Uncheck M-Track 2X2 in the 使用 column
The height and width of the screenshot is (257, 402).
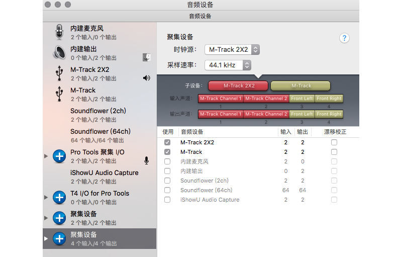click(x=167, y=142)
